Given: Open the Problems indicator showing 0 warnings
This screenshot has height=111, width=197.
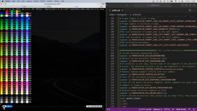Looking at the screenshot, I should (108, 109).
